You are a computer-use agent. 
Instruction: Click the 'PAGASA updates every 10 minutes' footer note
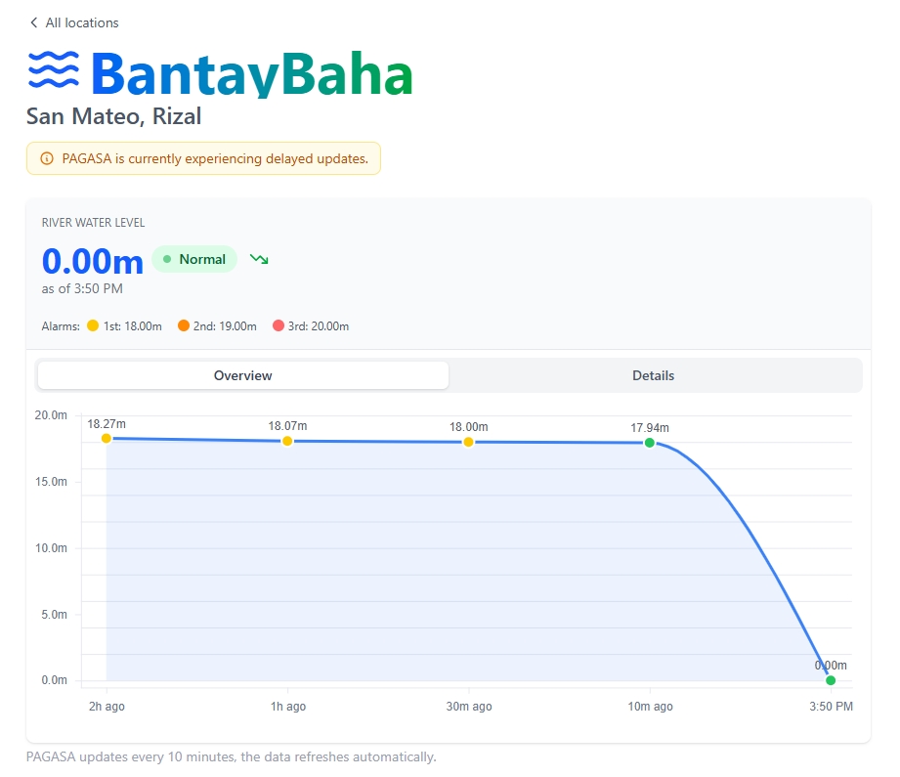click(232, 756)
